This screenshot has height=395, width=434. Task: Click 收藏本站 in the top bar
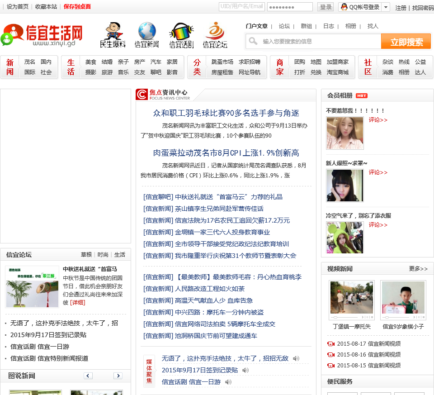46,7
